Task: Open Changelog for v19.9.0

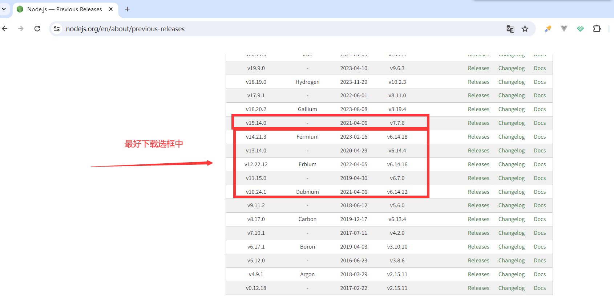Action: (x=512, y=68)
